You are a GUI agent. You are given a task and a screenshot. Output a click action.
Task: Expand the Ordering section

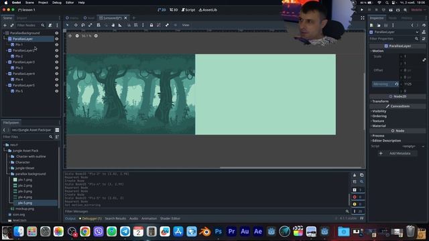point(379,116)
